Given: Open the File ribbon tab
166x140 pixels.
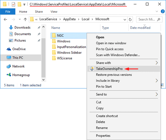Looking at the screenshot, I should point(8,12).
